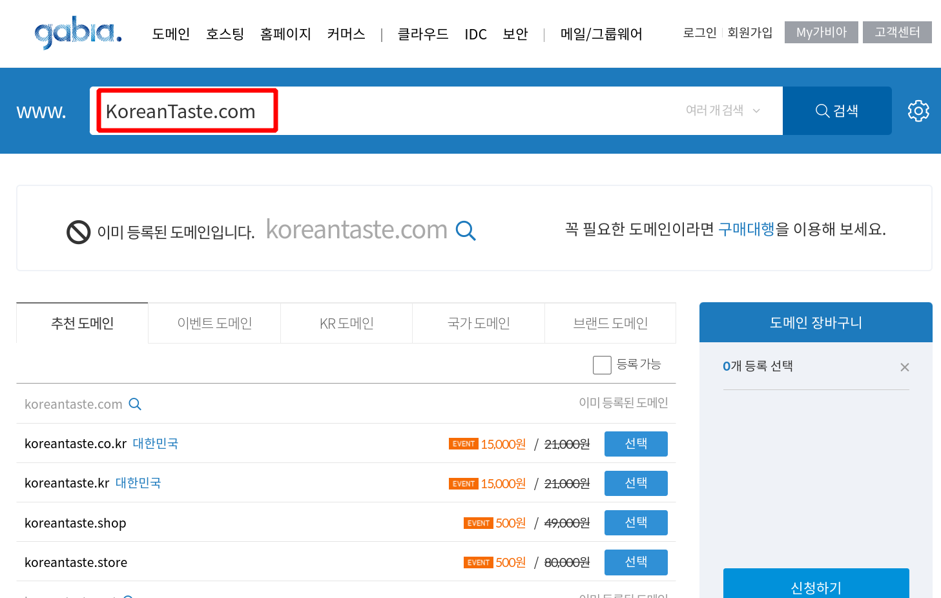Viewport: 941px width, 598px height.
Task: Click 대한민국 label next to koreantaste.co.kr
Action: 156,444
